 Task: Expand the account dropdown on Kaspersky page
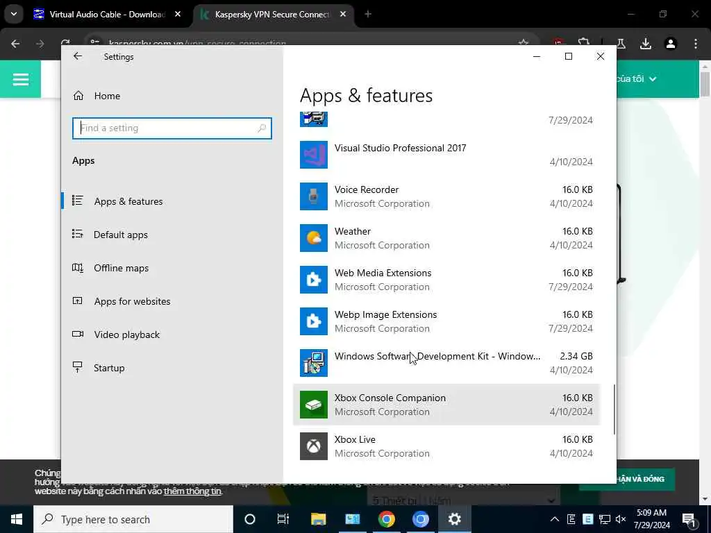pyautogui.click(x=653, y=79)
